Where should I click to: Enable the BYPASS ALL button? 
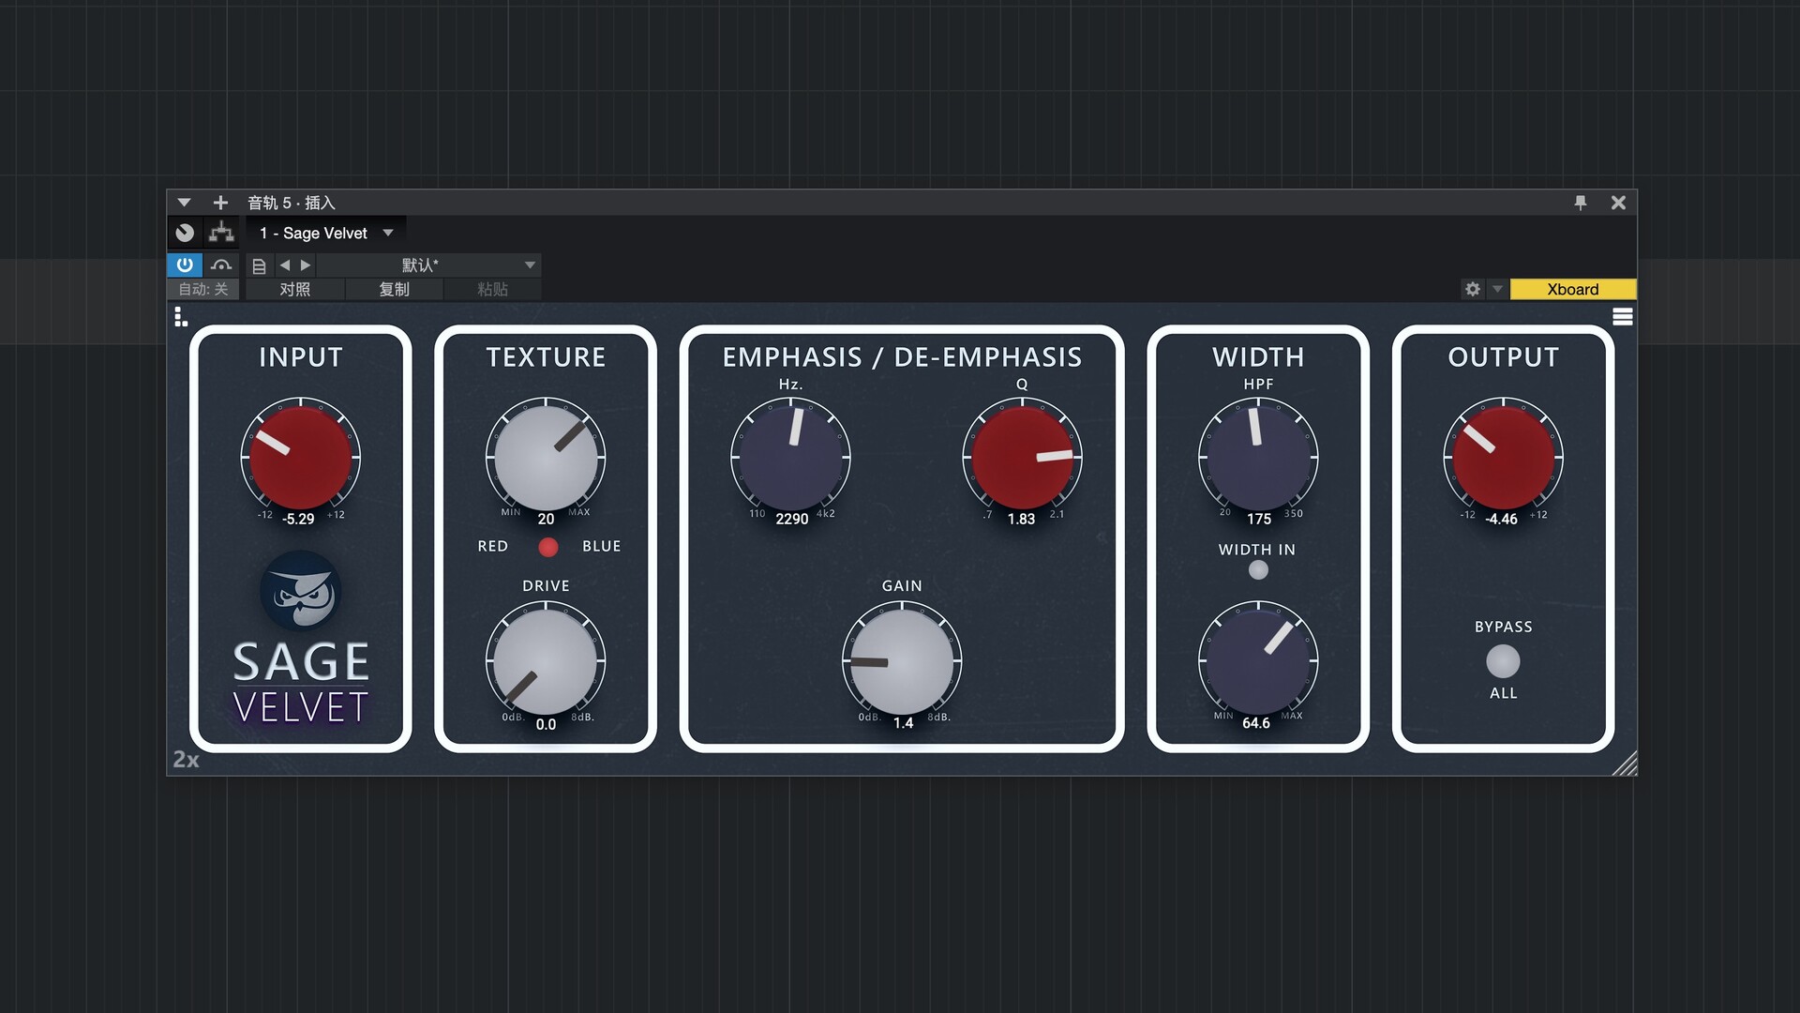pyautogui.click(x=1503, y=661)
